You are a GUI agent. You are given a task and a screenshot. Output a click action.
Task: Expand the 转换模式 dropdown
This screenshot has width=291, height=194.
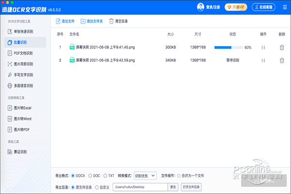coord(145,176)
